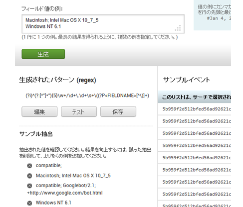The image size is (243, 207).
Task: Remove the 'Windows NT 6.1' sample extraction
Action: [x=29, y=203]
